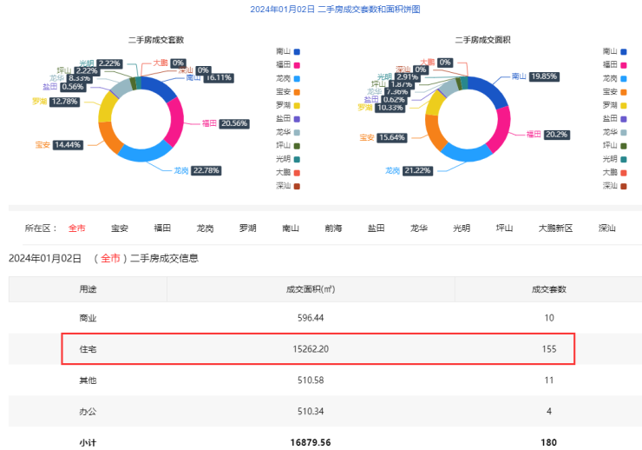Click the 罗湖 12.78% label in left chart
This screenshot has width=642, height=450.
[x=56, y=102]
